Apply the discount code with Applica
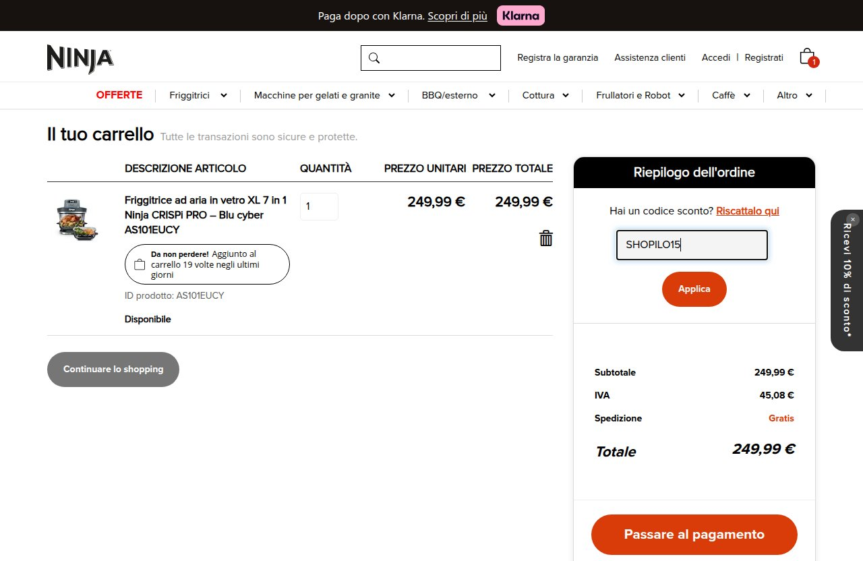 pyautogui.click(x=694, y=289)
